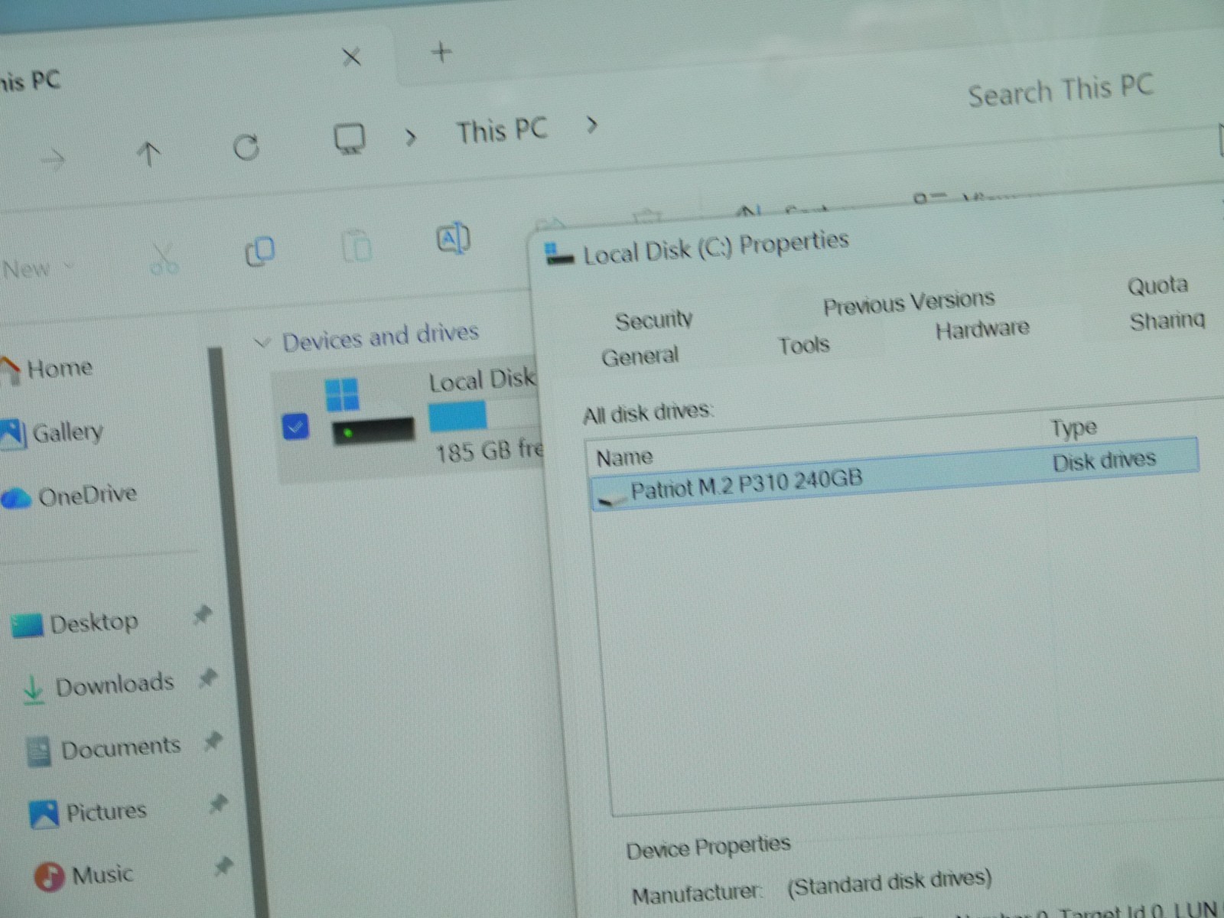The height and width of the screenshot is (918, 1224).
Task: Click the pin icon beside Documents
Action: tap(213, 741)
